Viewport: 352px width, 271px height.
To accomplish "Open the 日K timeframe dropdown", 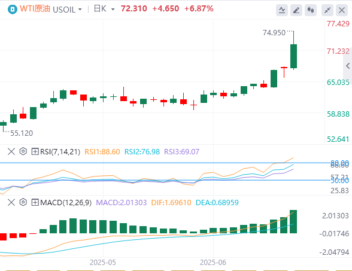I will 104,9.
